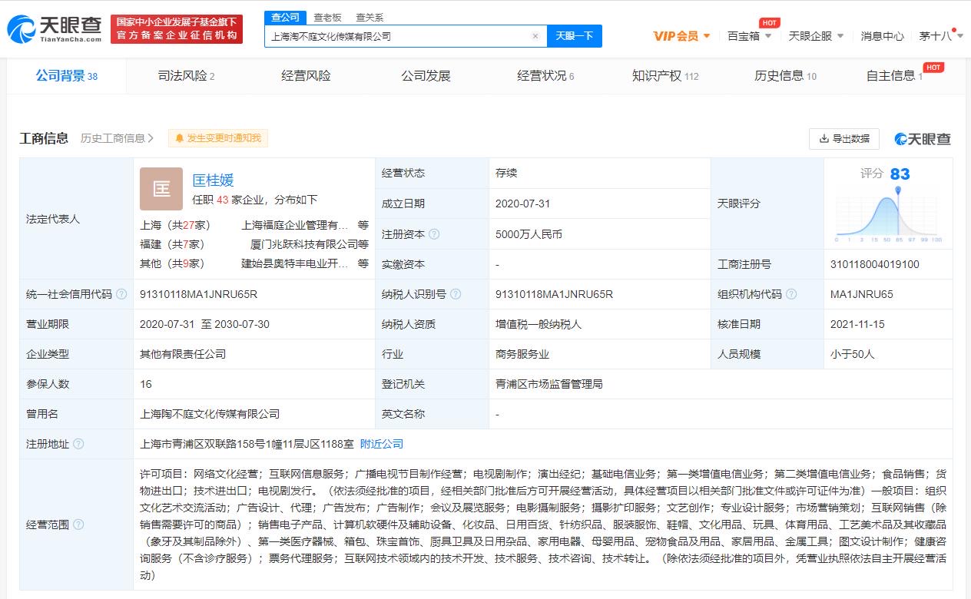Open the 知识产权 tab
The width and height of the screenshot is (971, 599).
point(664,76)
